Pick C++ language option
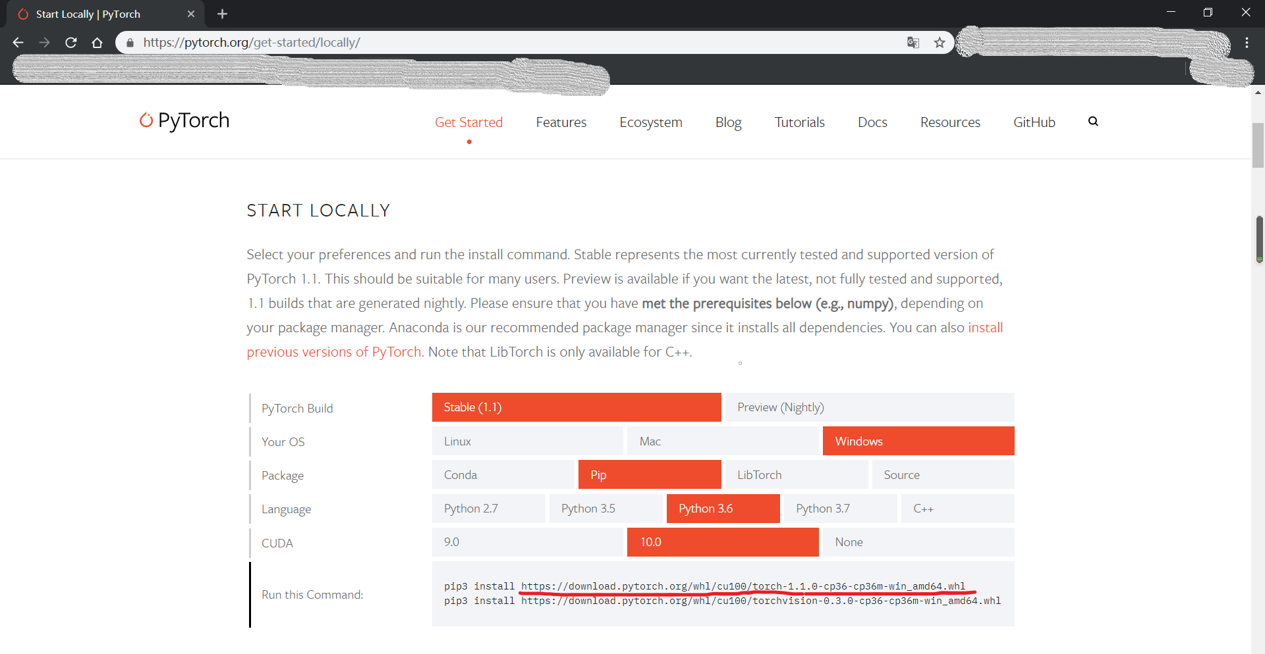1265x654 pixels. click(x=958, y=509)
